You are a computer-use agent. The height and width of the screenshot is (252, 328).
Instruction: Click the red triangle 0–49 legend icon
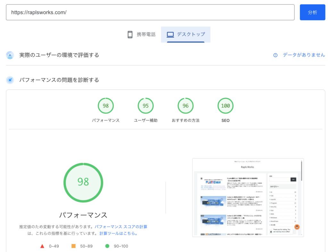tap(42, 246)
